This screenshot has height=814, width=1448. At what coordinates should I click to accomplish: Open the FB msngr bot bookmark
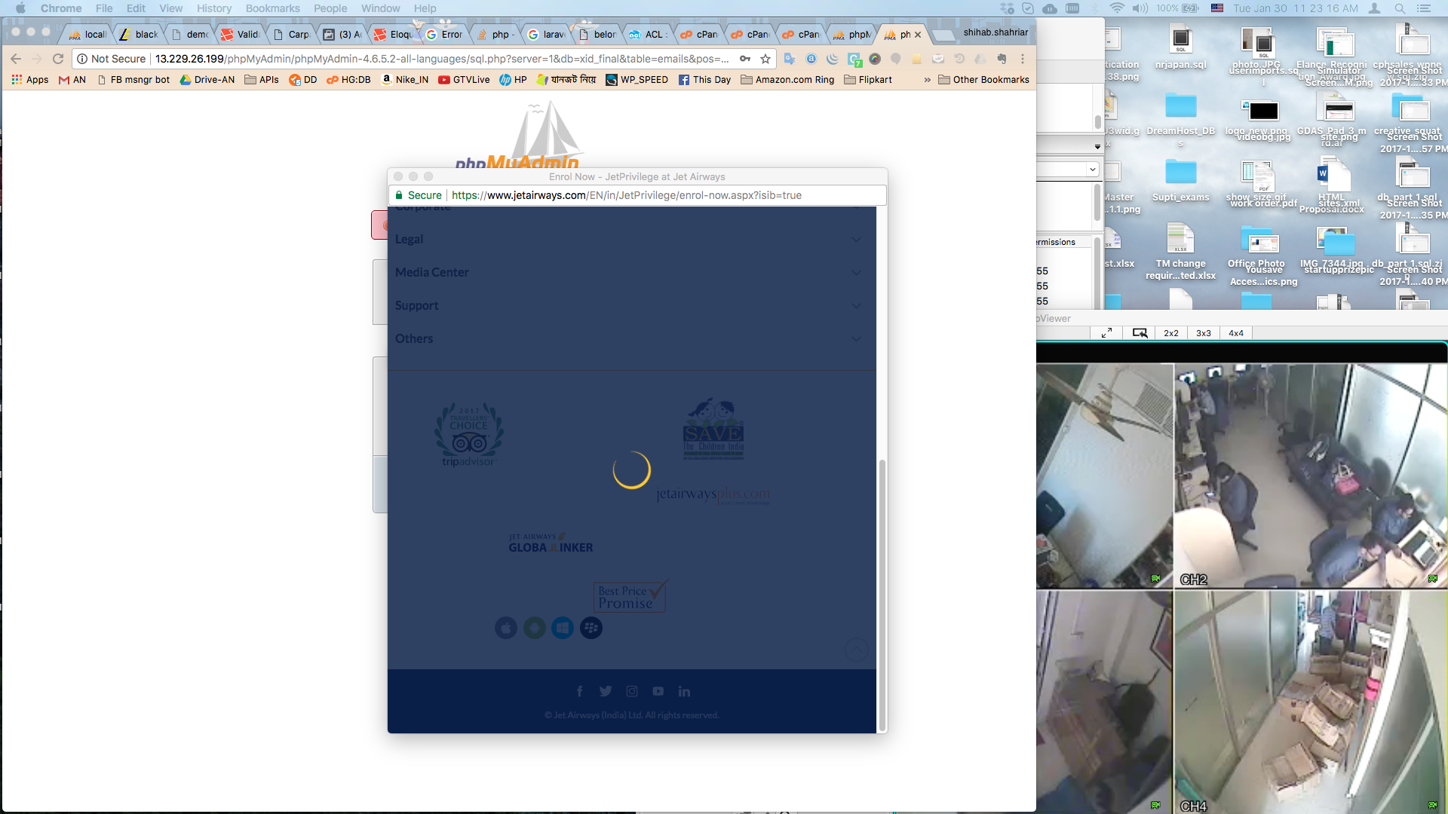point(134,80)
